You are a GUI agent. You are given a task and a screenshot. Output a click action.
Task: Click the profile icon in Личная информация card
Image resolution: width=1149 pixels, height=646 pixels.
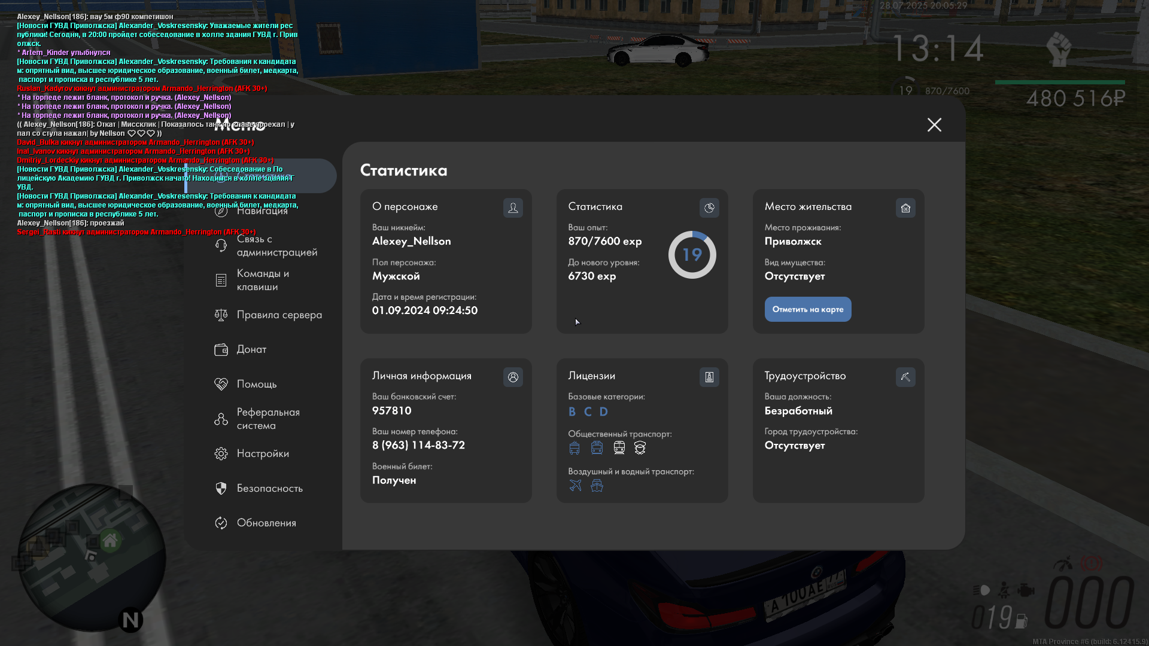(513, 377)
